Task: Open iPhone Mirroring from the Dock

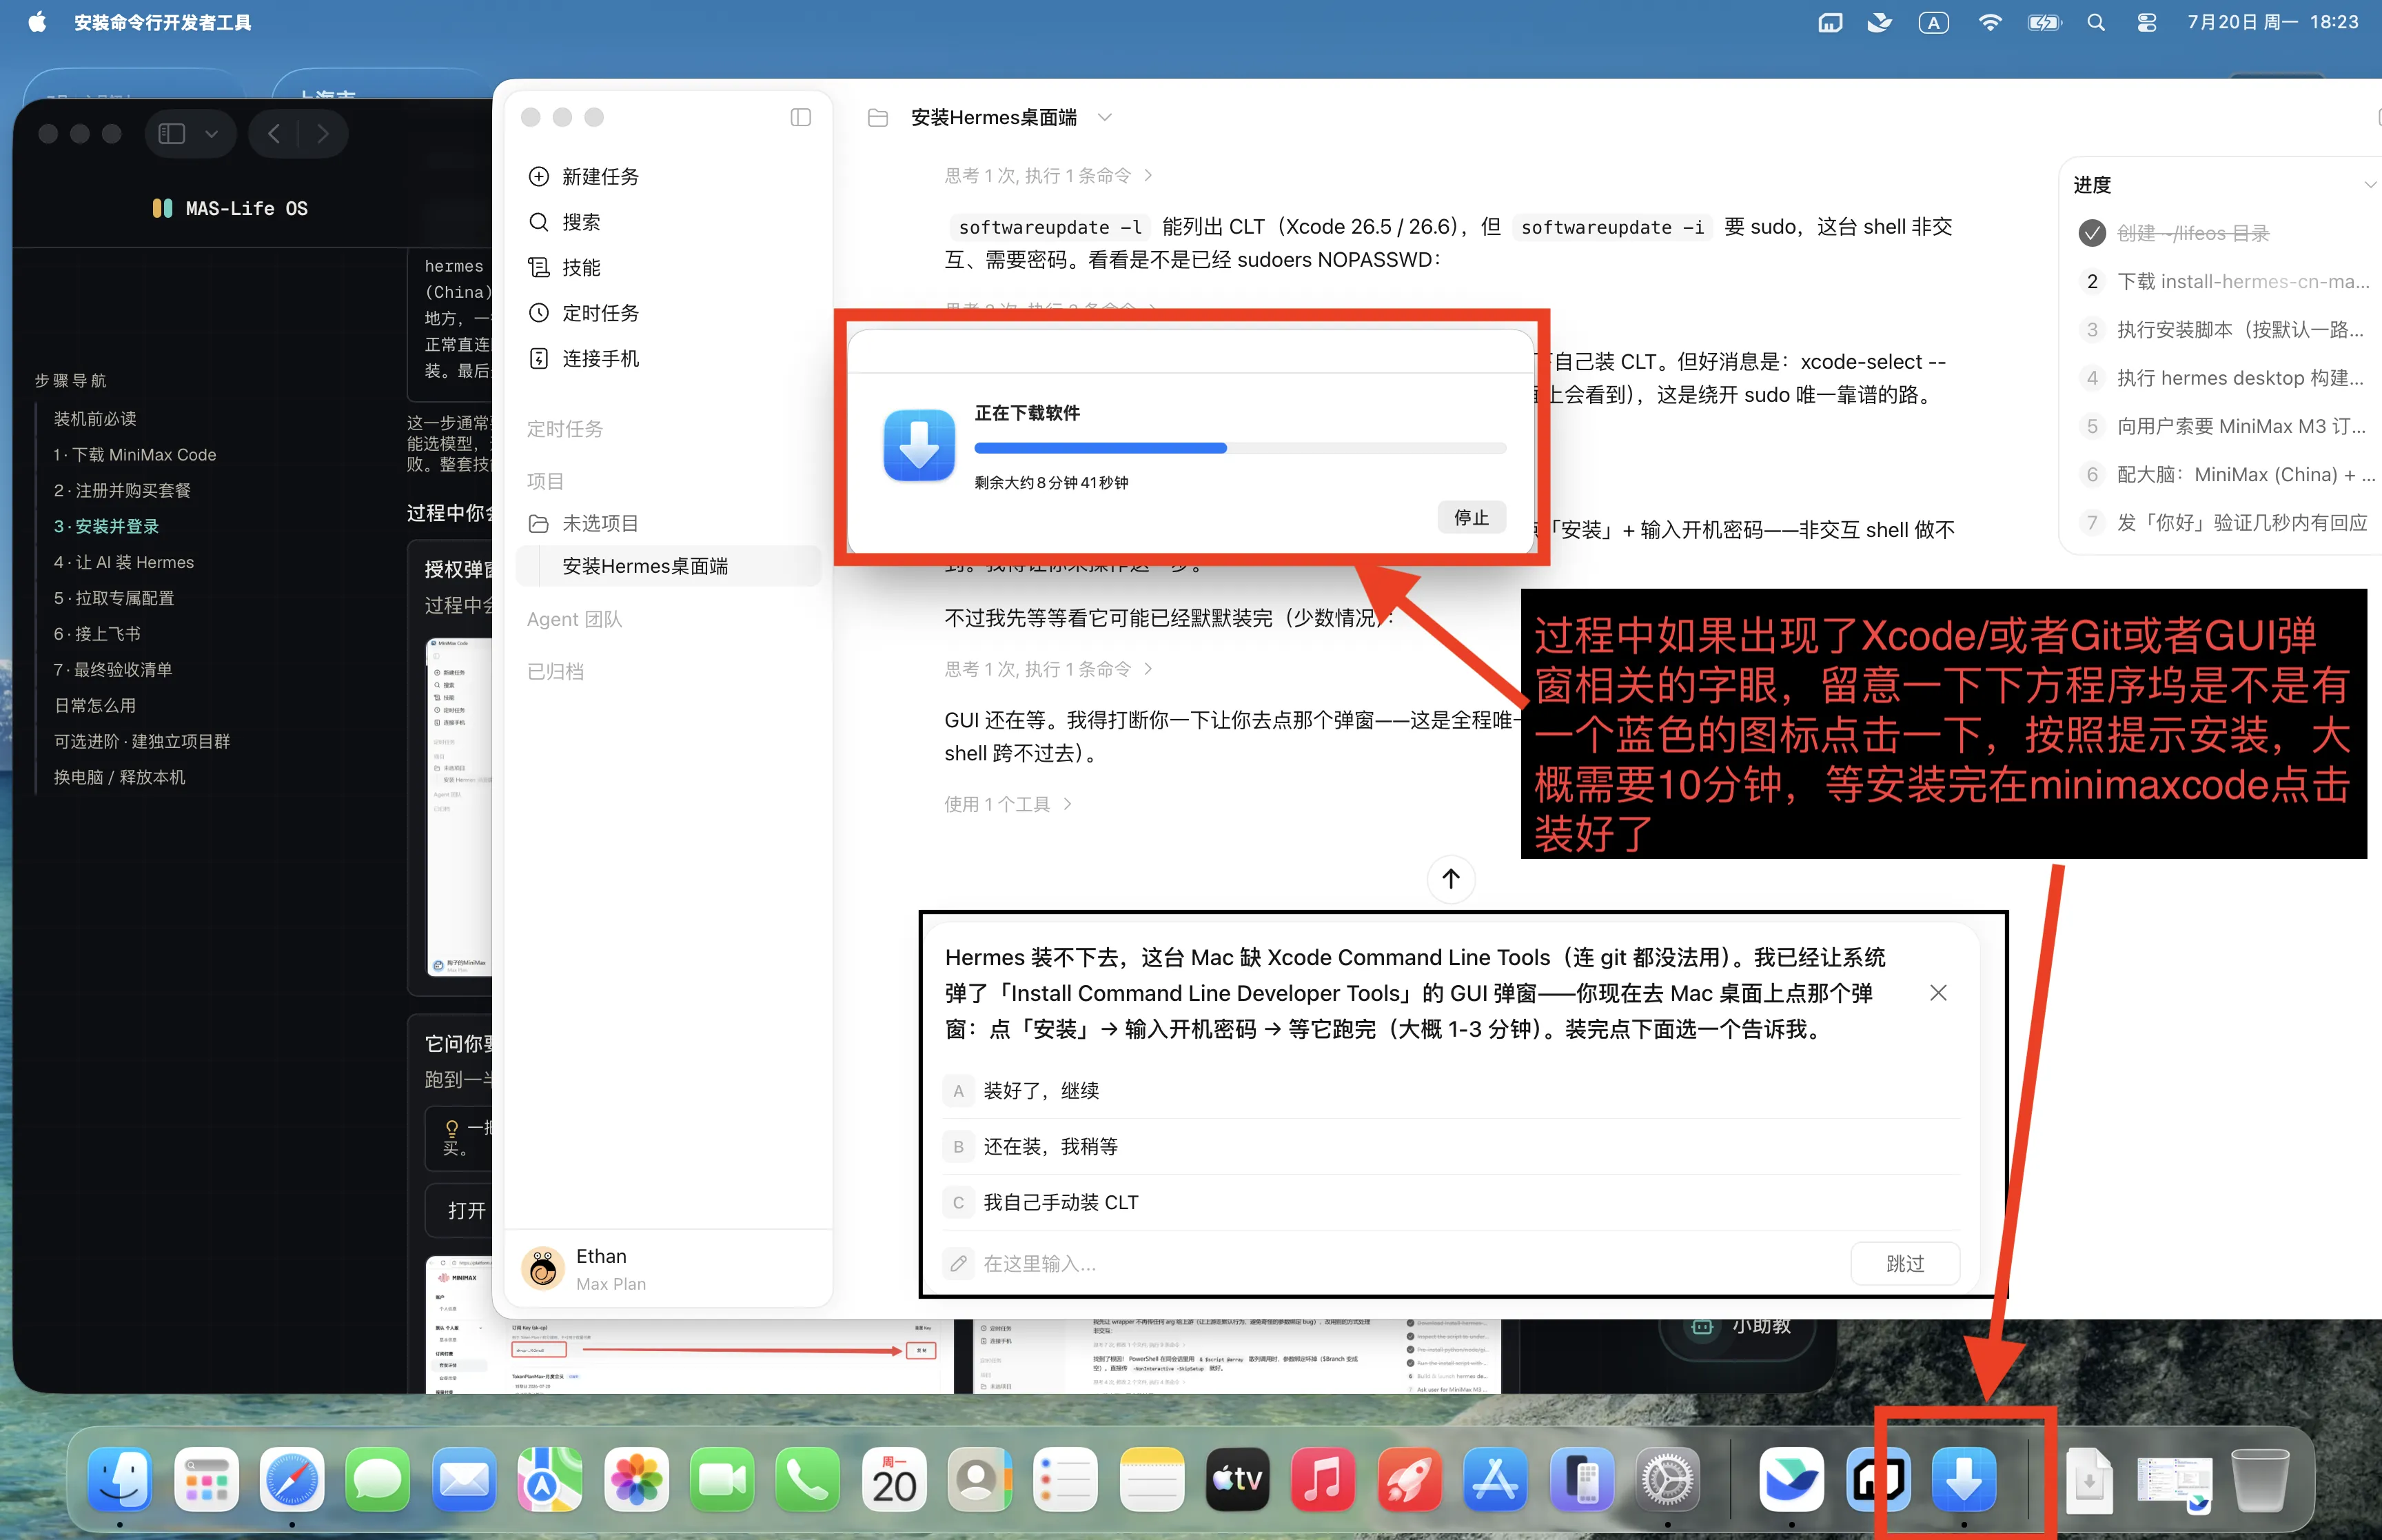Action: 1581,1479
